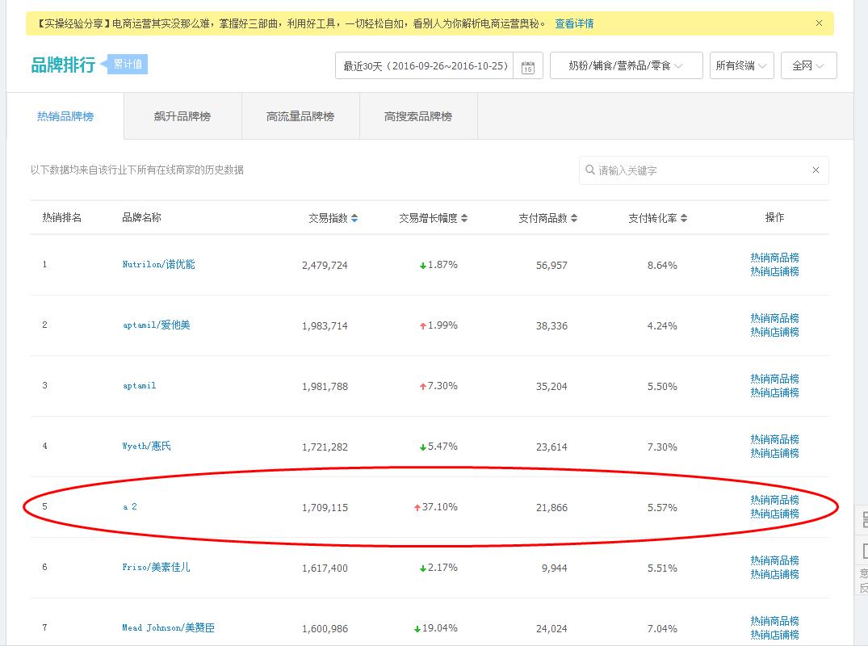Open 热销店铺榜 for rank 3 aptamil
This screenshot has height=646, width=868.
(774, 393)
